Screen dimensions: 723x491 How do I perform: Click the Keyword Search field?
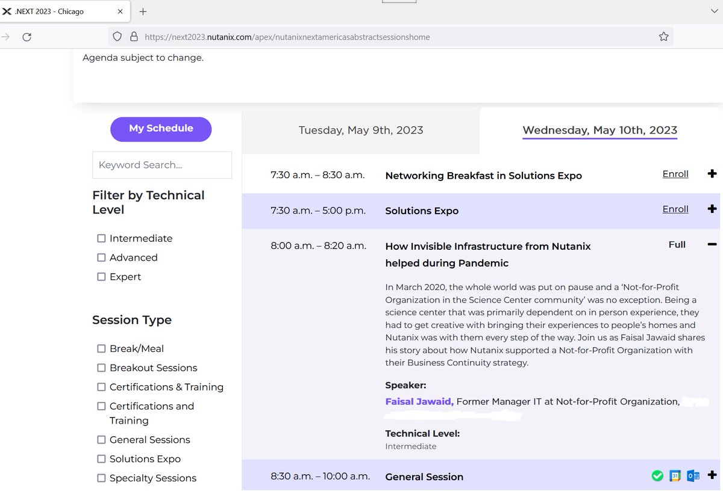(162, 165)
